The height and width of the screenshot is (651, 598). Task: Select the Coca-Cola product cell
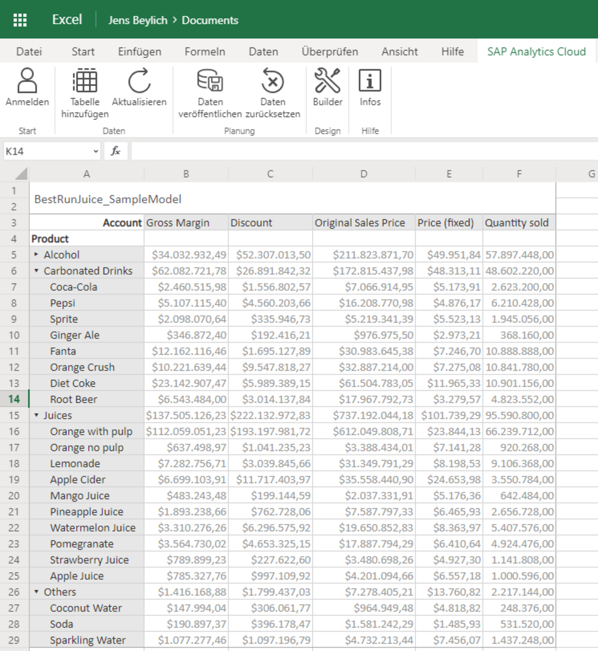[x=87, y=287]
